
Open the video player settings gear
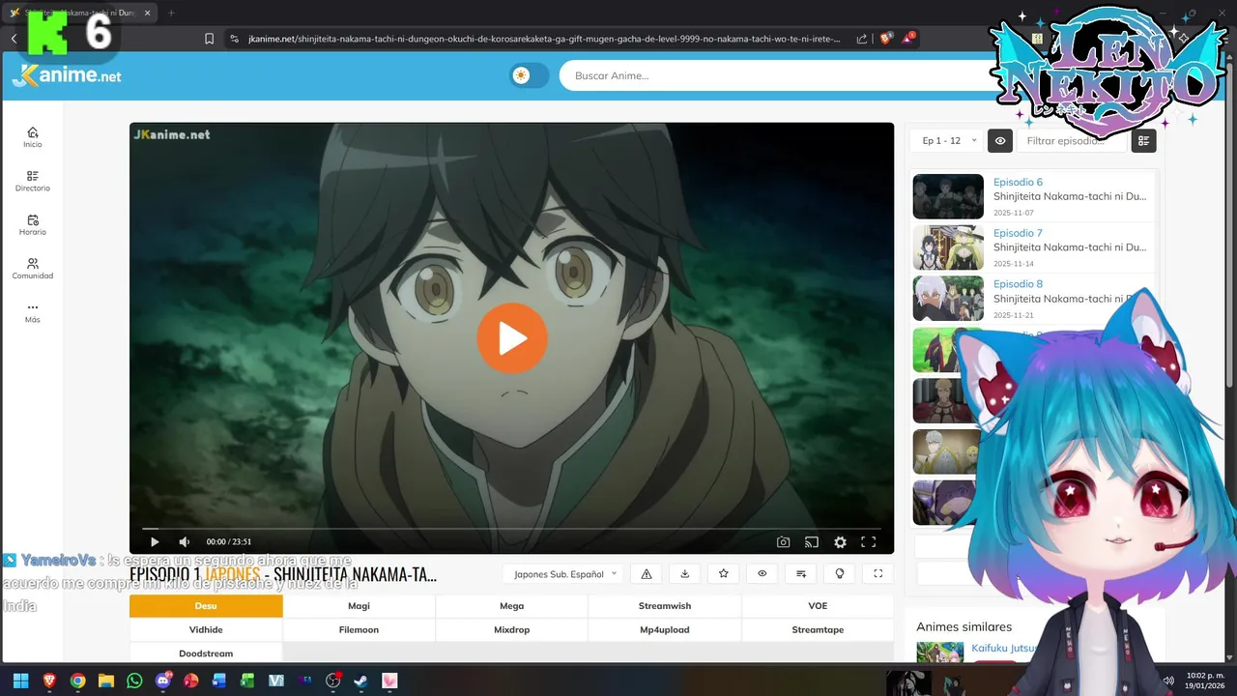(841, 542)
